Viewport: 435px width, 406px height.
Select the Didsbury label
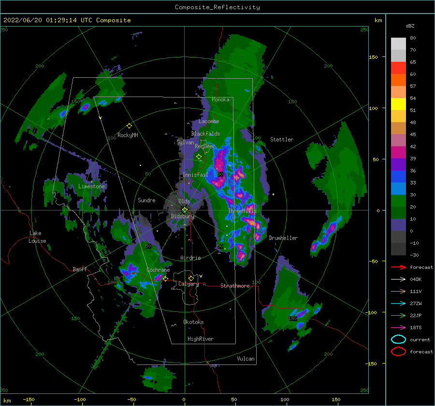182,216
